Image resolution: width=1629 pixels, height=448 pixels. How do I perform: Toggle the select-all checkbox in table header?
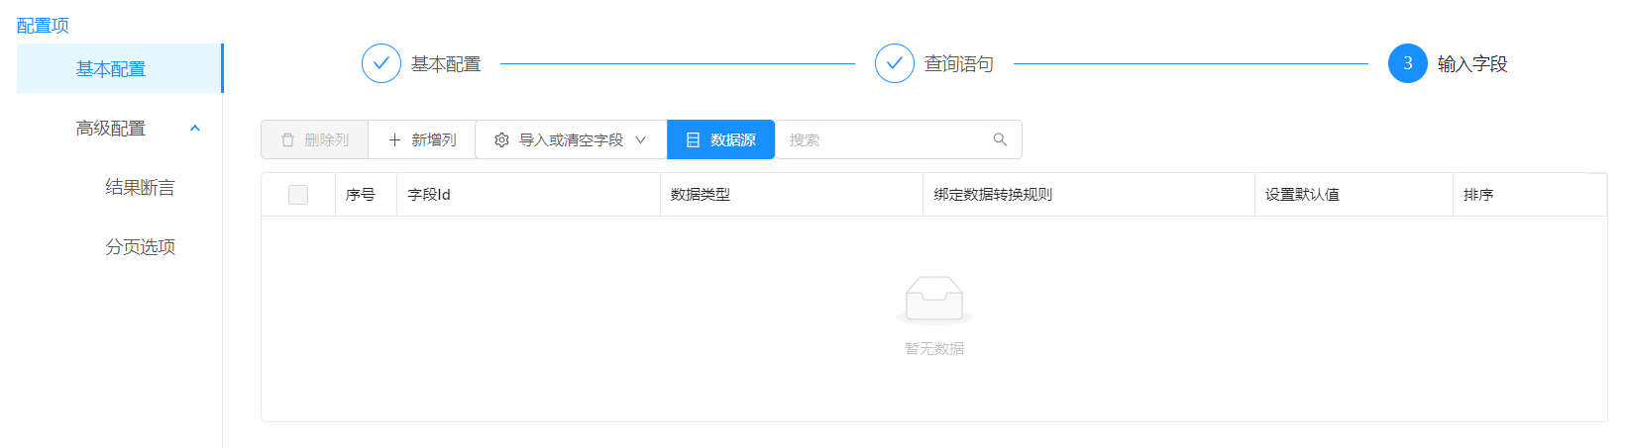(x=298, y=195)
